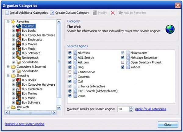The image size is (183, 132).
Task: Click the large globe icon in Category panel
Action: 170,29
